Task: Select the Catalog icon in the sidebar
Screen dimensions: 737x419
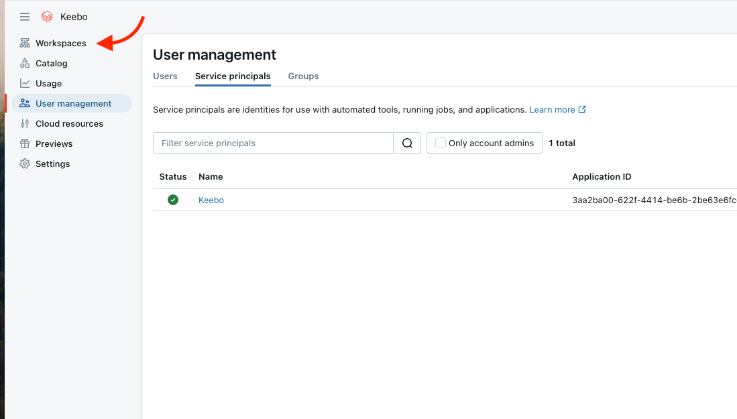Action: click(25, 63)
